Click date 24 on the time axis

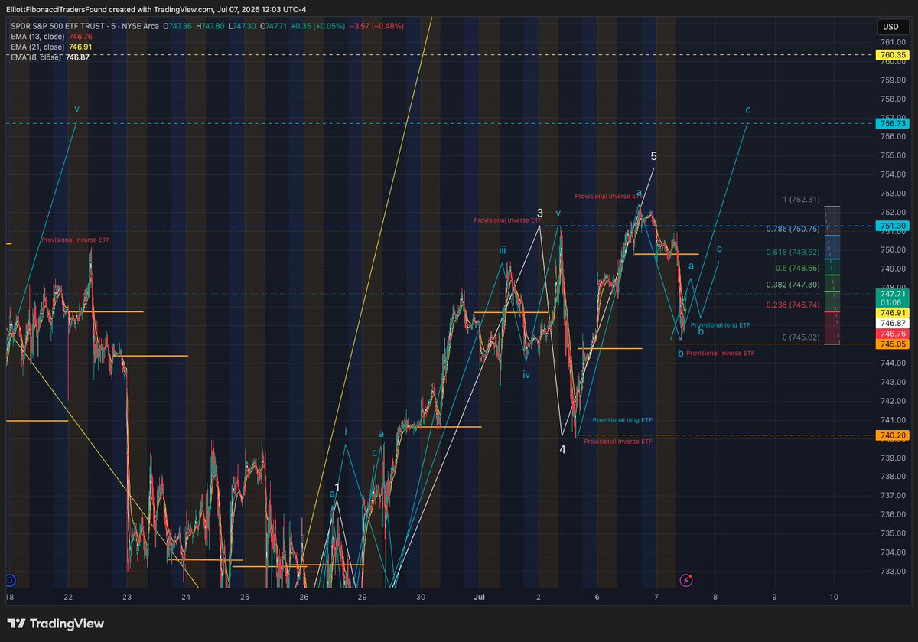[186, 596]
